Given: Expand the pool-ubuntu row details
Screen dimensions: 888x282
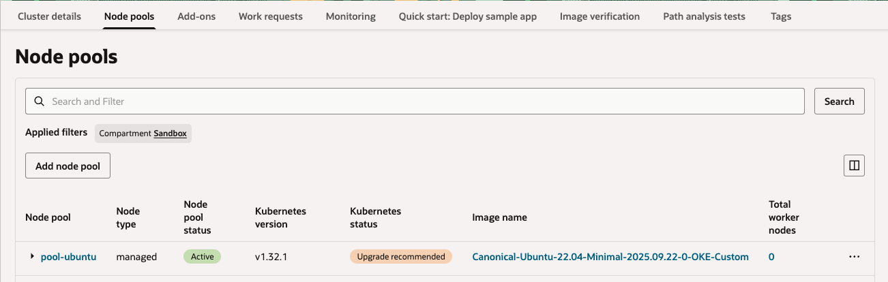Looking at the screenshot, I should (32, 257).
